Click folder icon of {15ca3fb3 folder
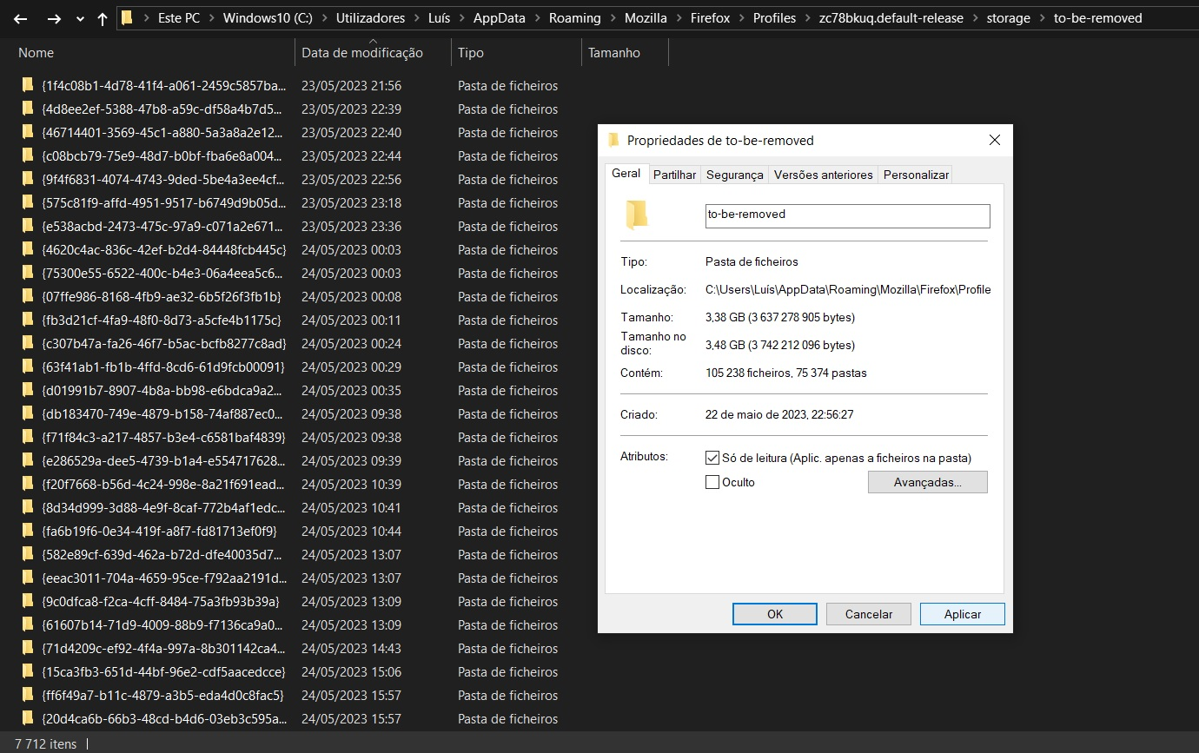The width and height of the screenshot is (1199, 753). coord(28,672)
